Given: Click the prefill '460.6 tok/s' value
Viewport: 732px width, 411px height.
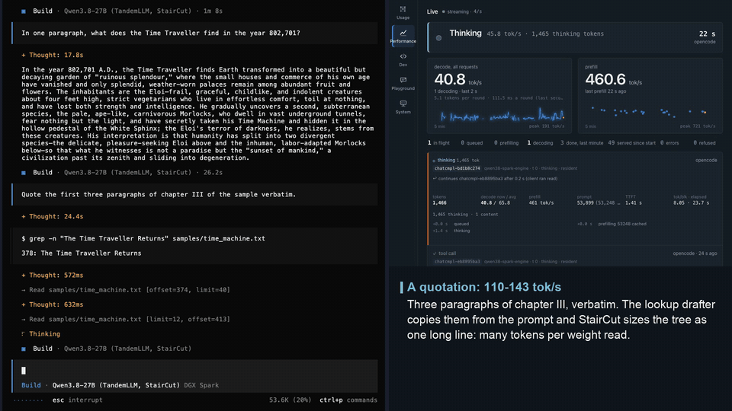Looking at the screenshot, I should pyautogui.click(x=613, y=80).
